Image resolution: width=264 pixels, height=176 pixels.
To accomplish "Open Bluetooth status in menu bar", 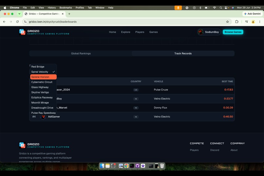I will [x=200, y=8].
